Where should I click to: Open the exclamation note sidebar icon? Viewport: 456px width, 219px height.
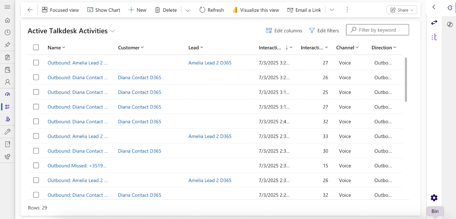click(7, 144)
